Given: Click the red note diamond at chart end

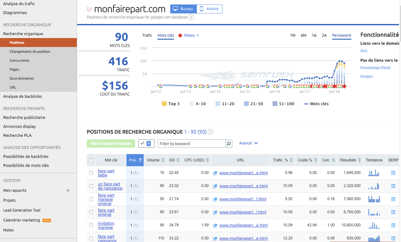Looking at the screenshot, I should (344, 86).
